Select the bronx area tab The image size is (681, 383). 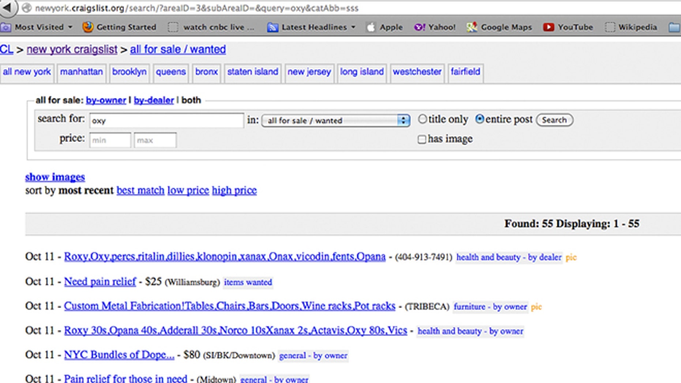(x=206, y=72)
